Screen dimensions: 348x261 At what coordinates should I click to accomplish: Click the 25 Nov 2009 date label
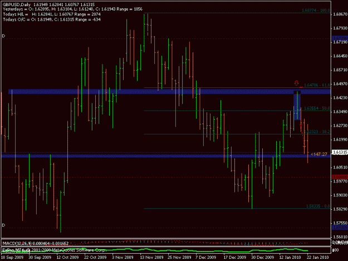(179, 258)
